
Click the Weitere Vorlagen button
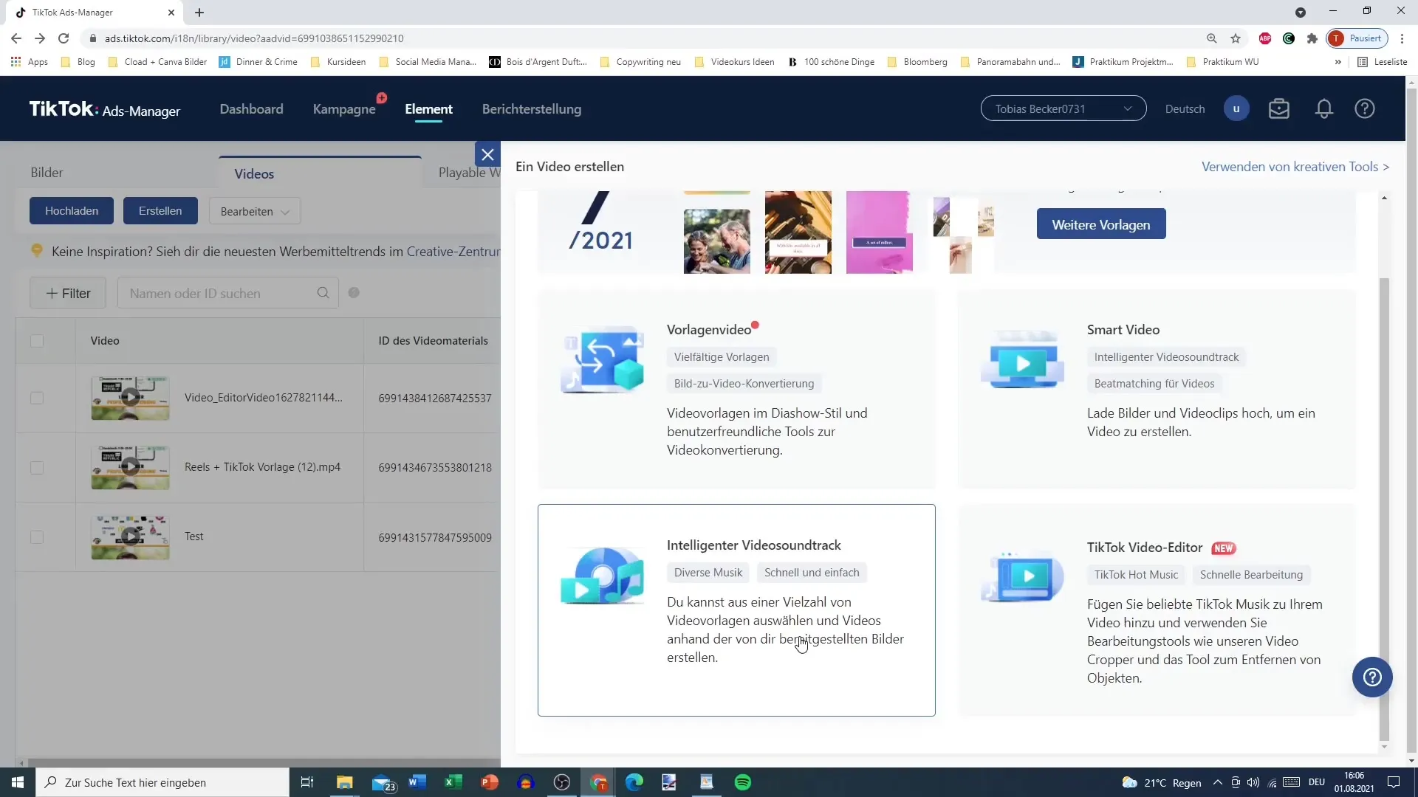pyautogui.click(x=1101, y=224)
